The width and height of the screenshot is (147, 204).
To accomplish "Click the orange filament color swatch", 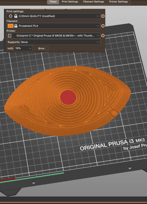I will (x=10, y=26).
